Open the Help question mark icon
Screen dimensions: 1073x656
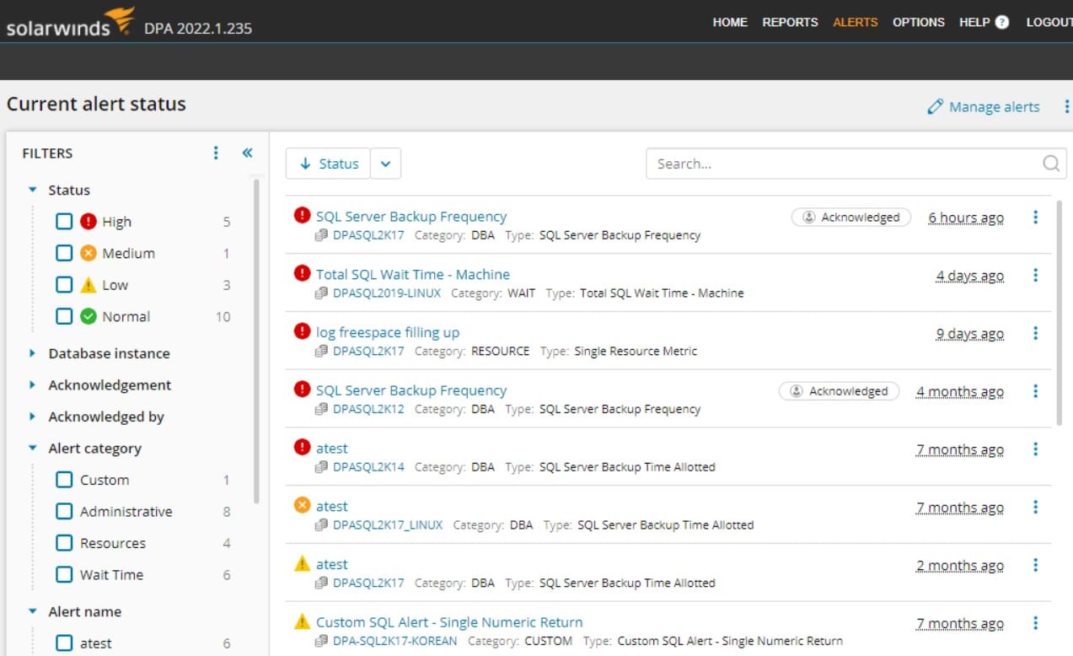1001,23
